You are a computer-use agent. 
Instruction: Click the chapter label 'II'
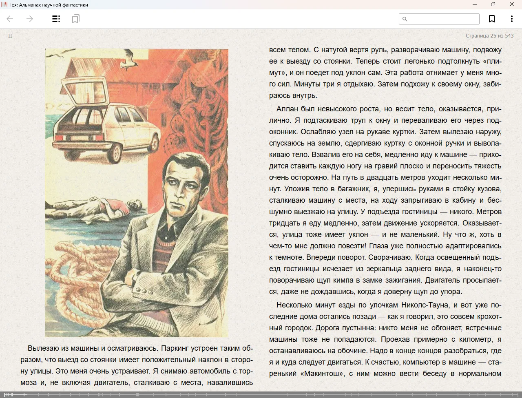[10, 36]
